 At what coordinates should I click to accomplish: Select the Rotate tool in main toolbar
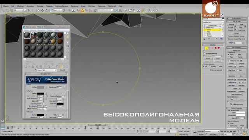point(47,10)
